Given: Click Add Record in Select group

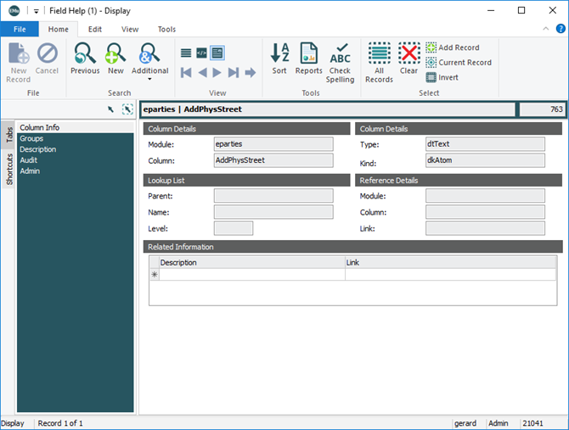Looking at the screenshot, I should pyautogui.click(x=453, y=48).
